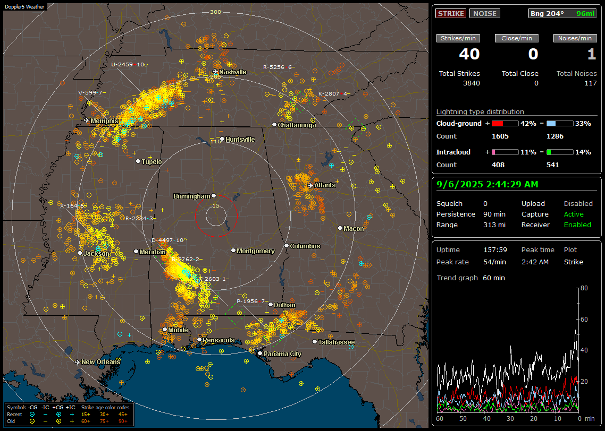This screenshot has width=605, height=431.
Task: Click the New Orleans airport marker icon
Action: click(78, 362)
